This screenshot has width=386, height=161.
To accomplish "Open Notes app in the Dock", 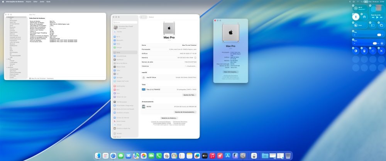I will 189,156.
